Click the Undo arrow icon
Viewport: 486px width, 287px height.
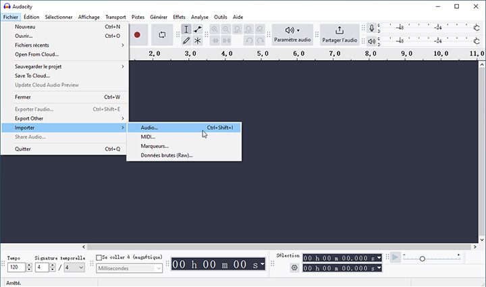[x=249, y=41]
